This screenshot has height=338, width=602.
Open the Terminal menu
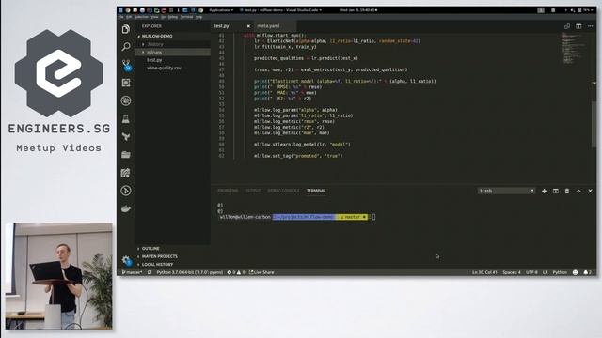pos(186,17)
